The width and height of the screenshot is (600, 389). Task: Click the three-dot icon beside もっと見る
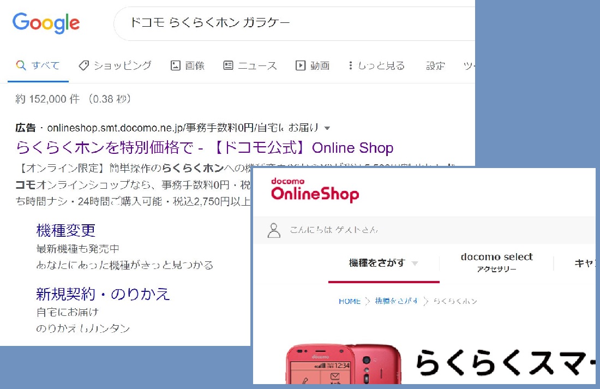click(351, 65)
